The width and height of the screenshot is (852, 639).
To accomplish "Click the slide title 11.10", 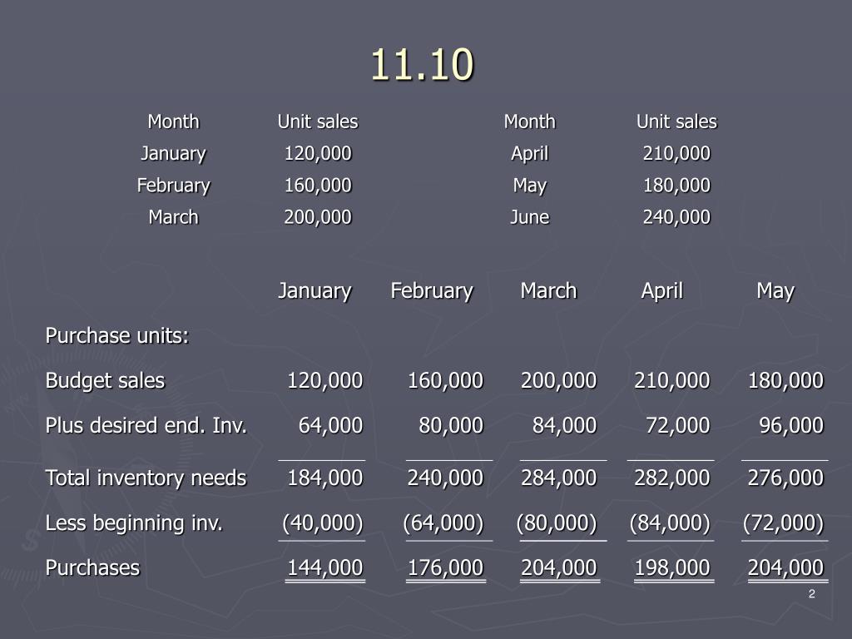I will [422, 65].
